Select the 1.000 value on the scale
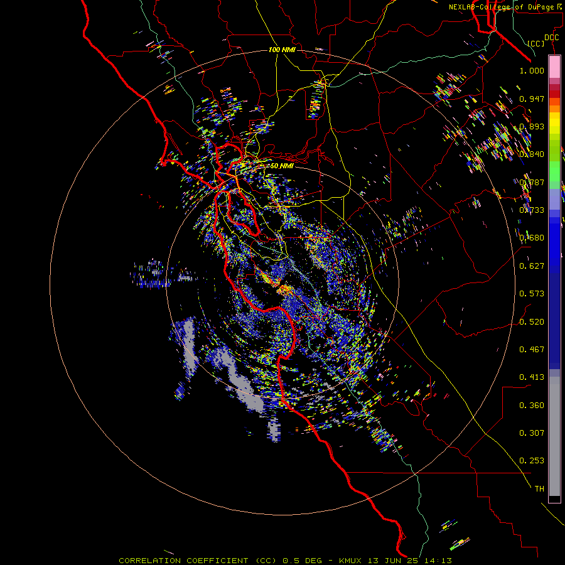Screen dimensions: 565x565 (532, 70)
